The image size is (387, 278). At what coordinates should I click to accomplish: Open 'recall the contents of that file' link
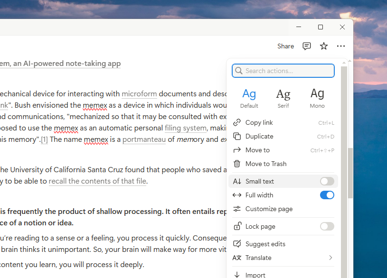click(97, 181)
